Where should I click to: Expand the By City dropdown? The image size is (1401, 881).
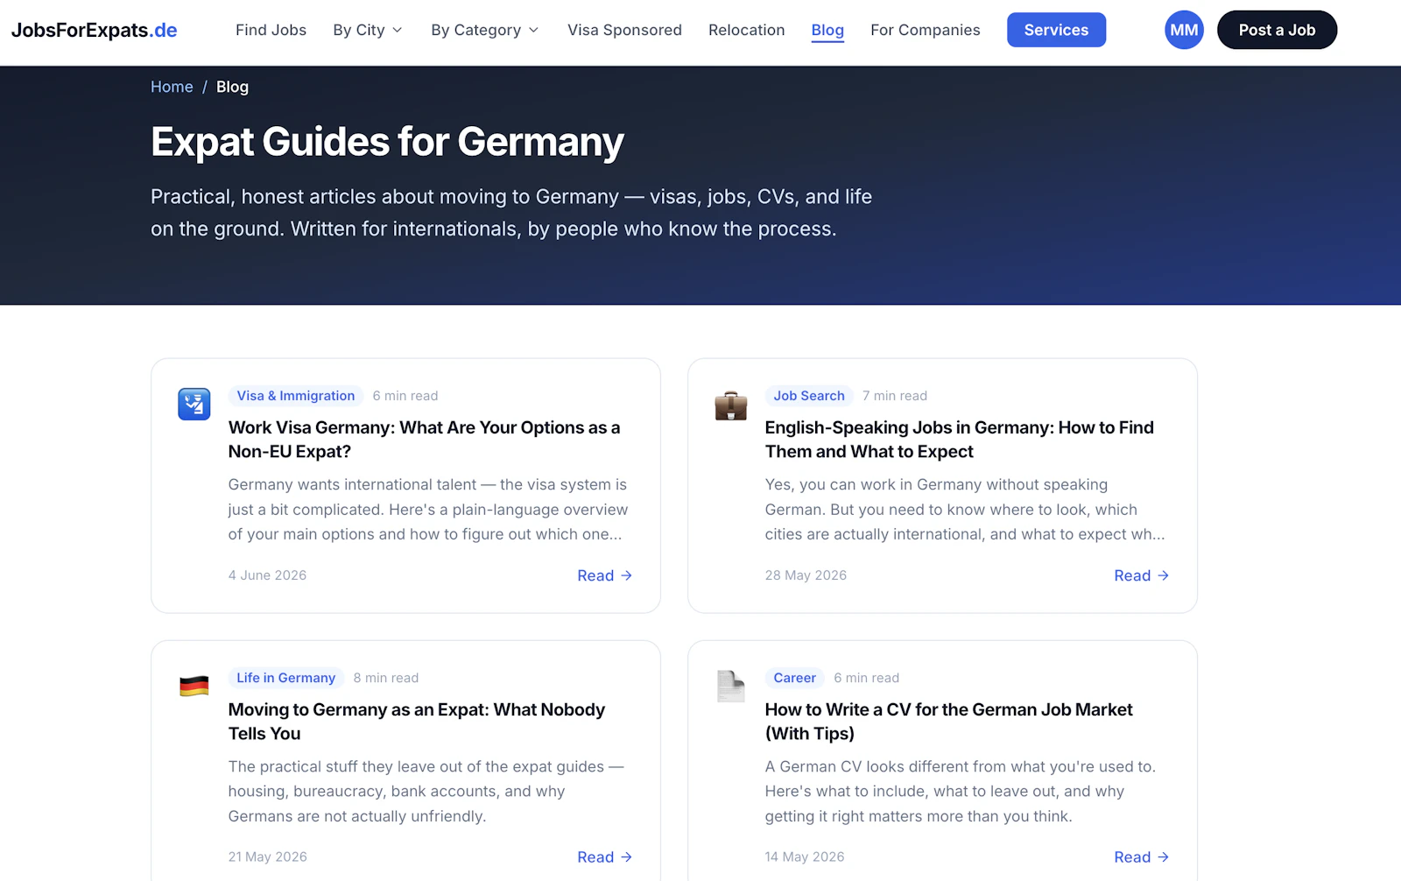point(368,30)
